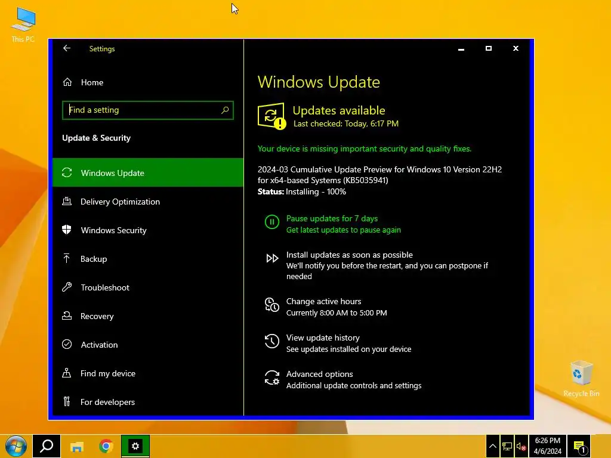This screenshot has width=611, height=458.
Task: Click the back arrow in Settings
Action: coord(67,48)
